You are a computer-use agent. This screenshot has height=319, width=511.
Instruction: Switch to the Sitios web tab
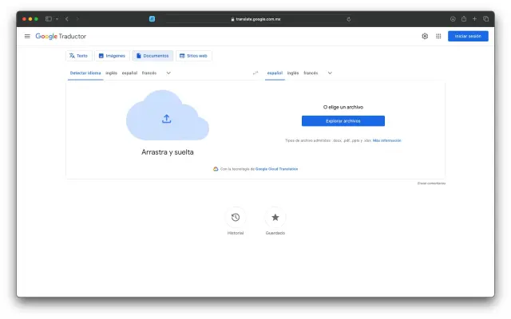194,56
